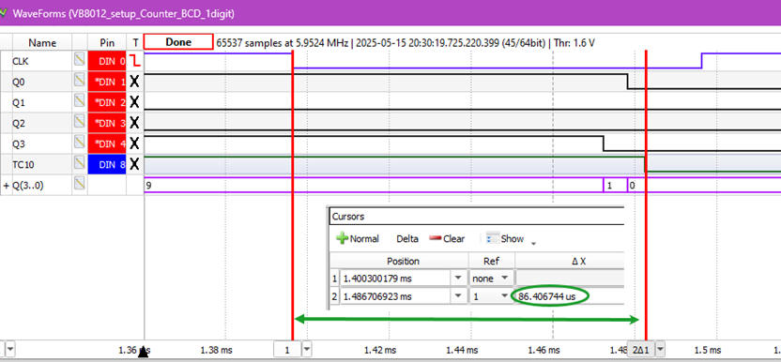
Task: Expand the Q(3..0) bus signals
Action: [x=7, y=186]
